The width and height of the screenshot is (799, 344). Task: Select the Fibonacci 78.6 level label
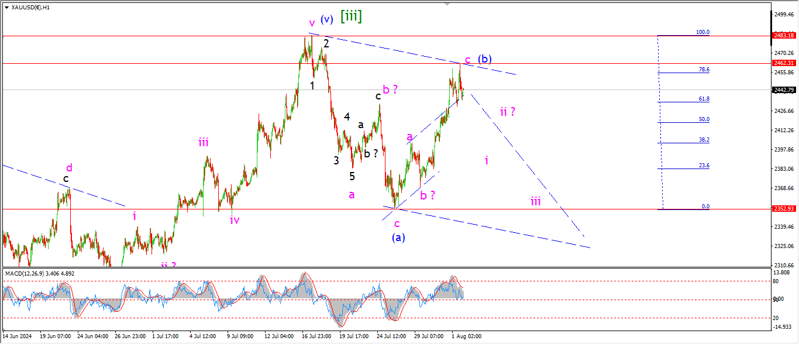click(x=704, y=70)
